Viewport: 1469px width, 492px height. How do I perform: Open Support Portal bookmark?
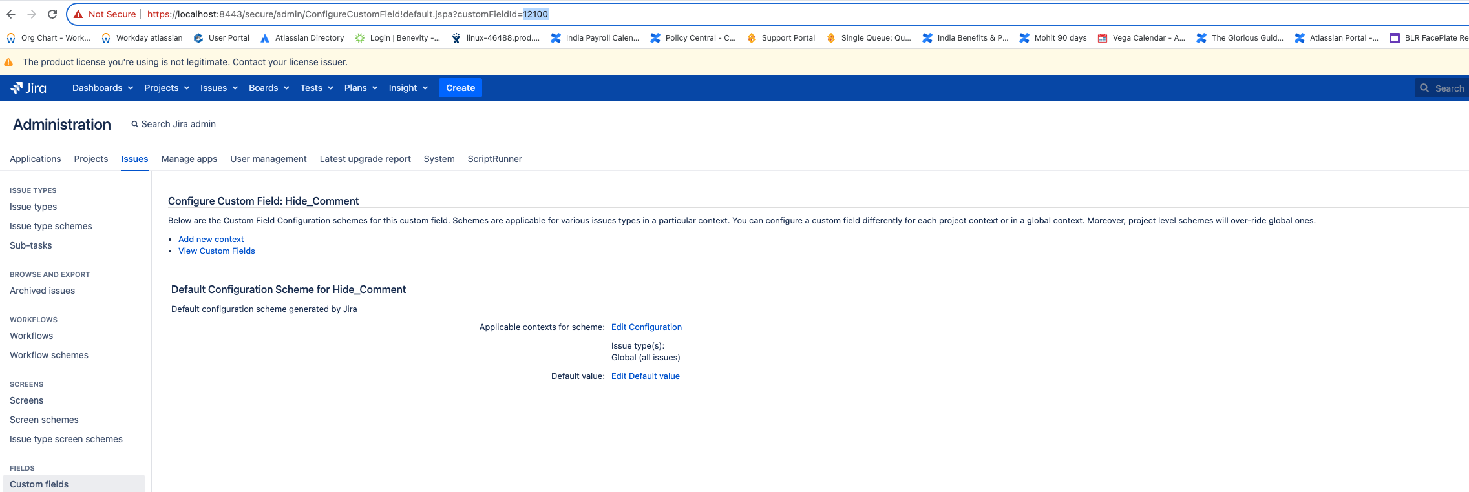coord(781,38)
